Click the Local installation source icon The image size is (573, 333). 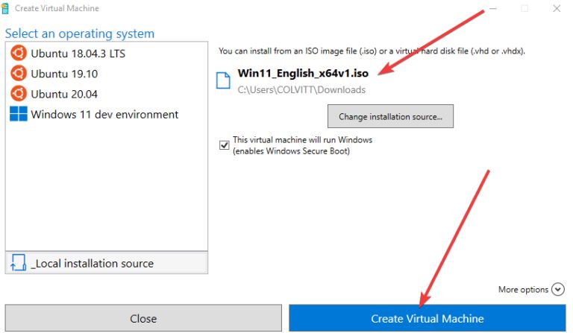(x=18, y=263)
